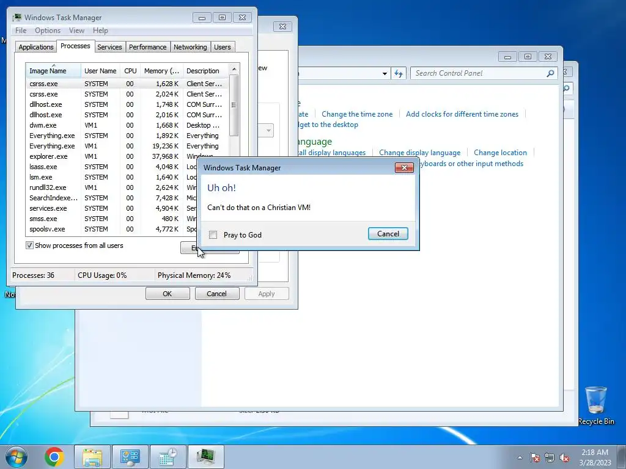The width and height of the screenshot is (626, 469).
Task: Maximize the Control Panel window
Action: tap(528, 57)
